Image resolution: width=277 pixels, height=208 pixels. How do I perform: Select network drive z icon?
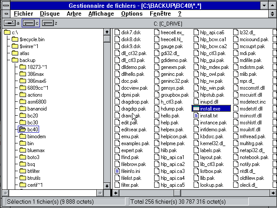[x=48, y=23]
